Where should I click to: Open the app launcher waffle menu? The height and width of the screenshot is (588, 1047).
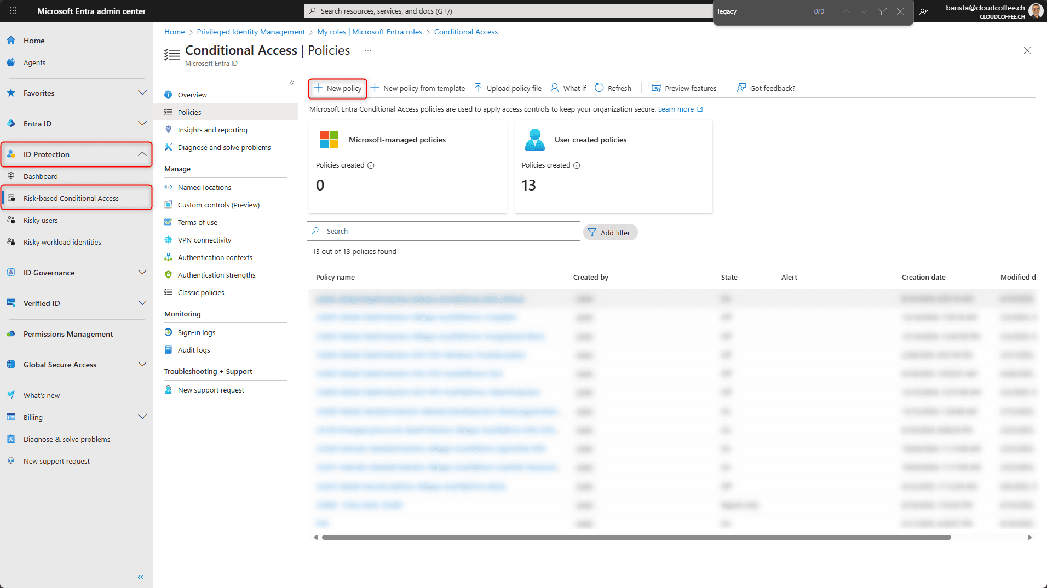pos(12,11)
